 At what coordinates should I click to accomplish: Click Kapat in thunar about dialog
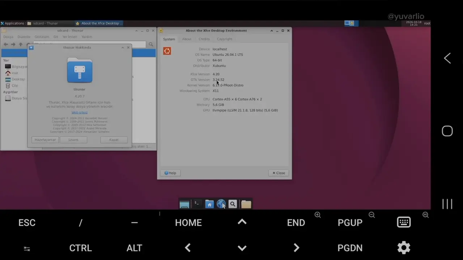point(114,140)
